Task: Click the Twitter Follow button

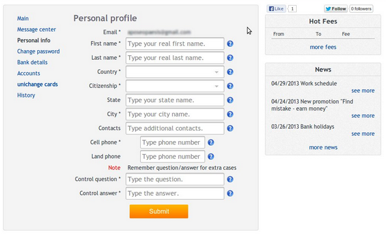Action: [336, 9]
